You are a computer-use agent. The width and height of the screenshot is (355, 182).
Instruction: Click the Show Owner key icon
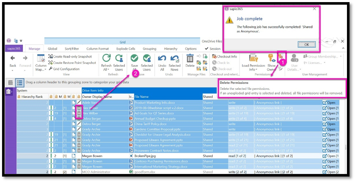tap(271, 58)
